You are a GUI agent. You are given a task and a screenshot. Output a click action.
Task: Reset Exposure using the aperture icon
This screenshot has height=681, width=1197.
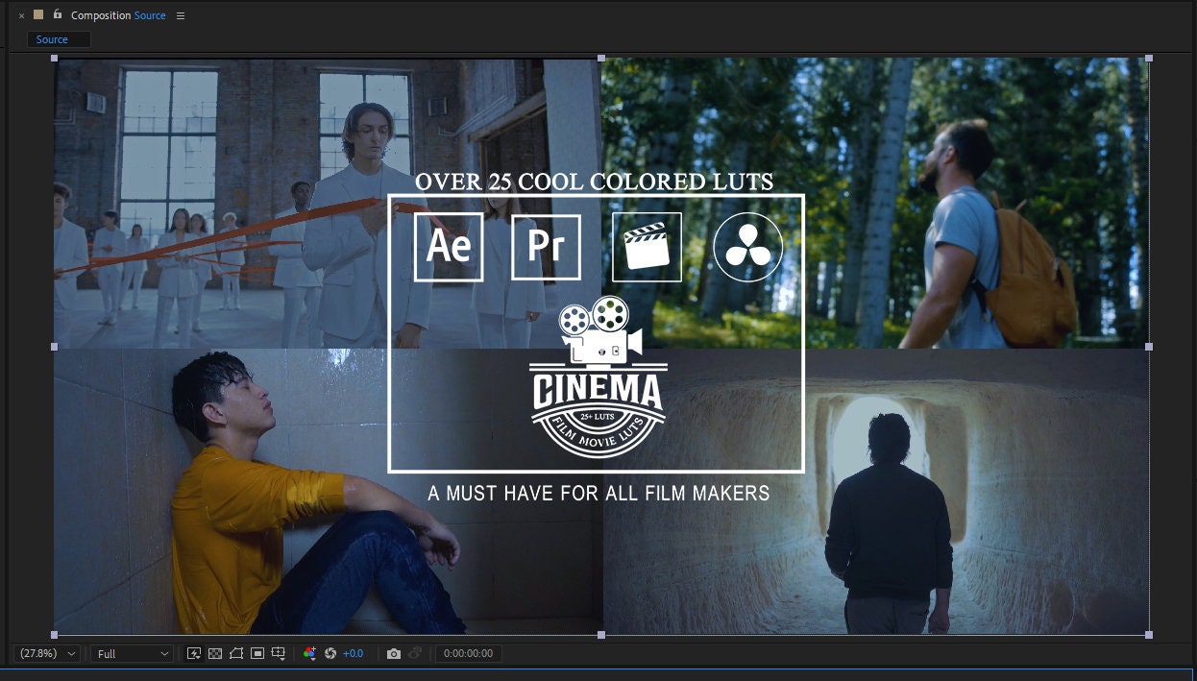coord(331,653)
